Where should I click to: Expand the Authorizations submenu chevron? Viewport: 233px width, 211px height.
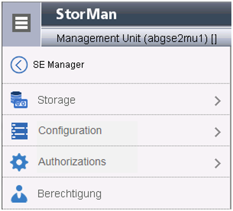(x=217, y=163)
